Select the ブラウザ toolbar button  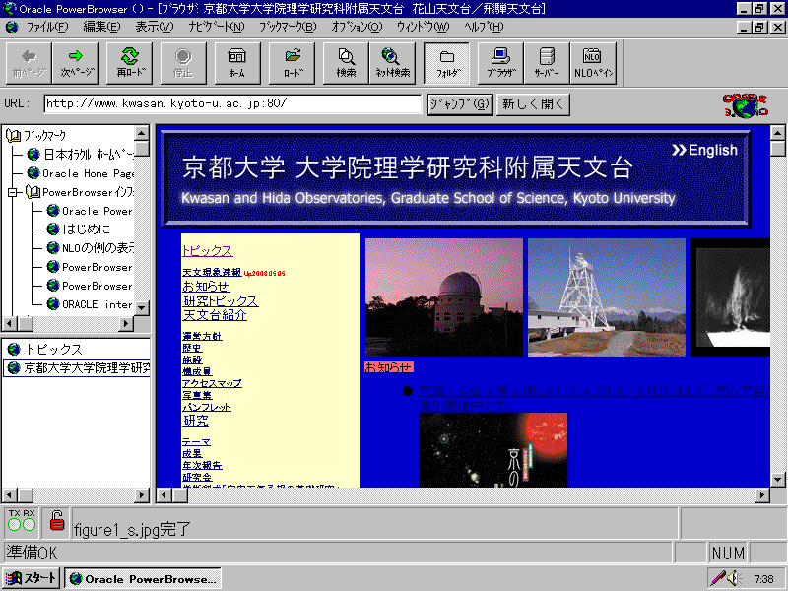click(x=501, y=63)
